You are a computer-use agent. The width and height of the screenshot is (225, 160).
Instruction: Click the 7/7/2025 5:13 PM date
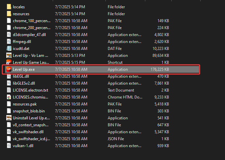click(x=70, y=56)
